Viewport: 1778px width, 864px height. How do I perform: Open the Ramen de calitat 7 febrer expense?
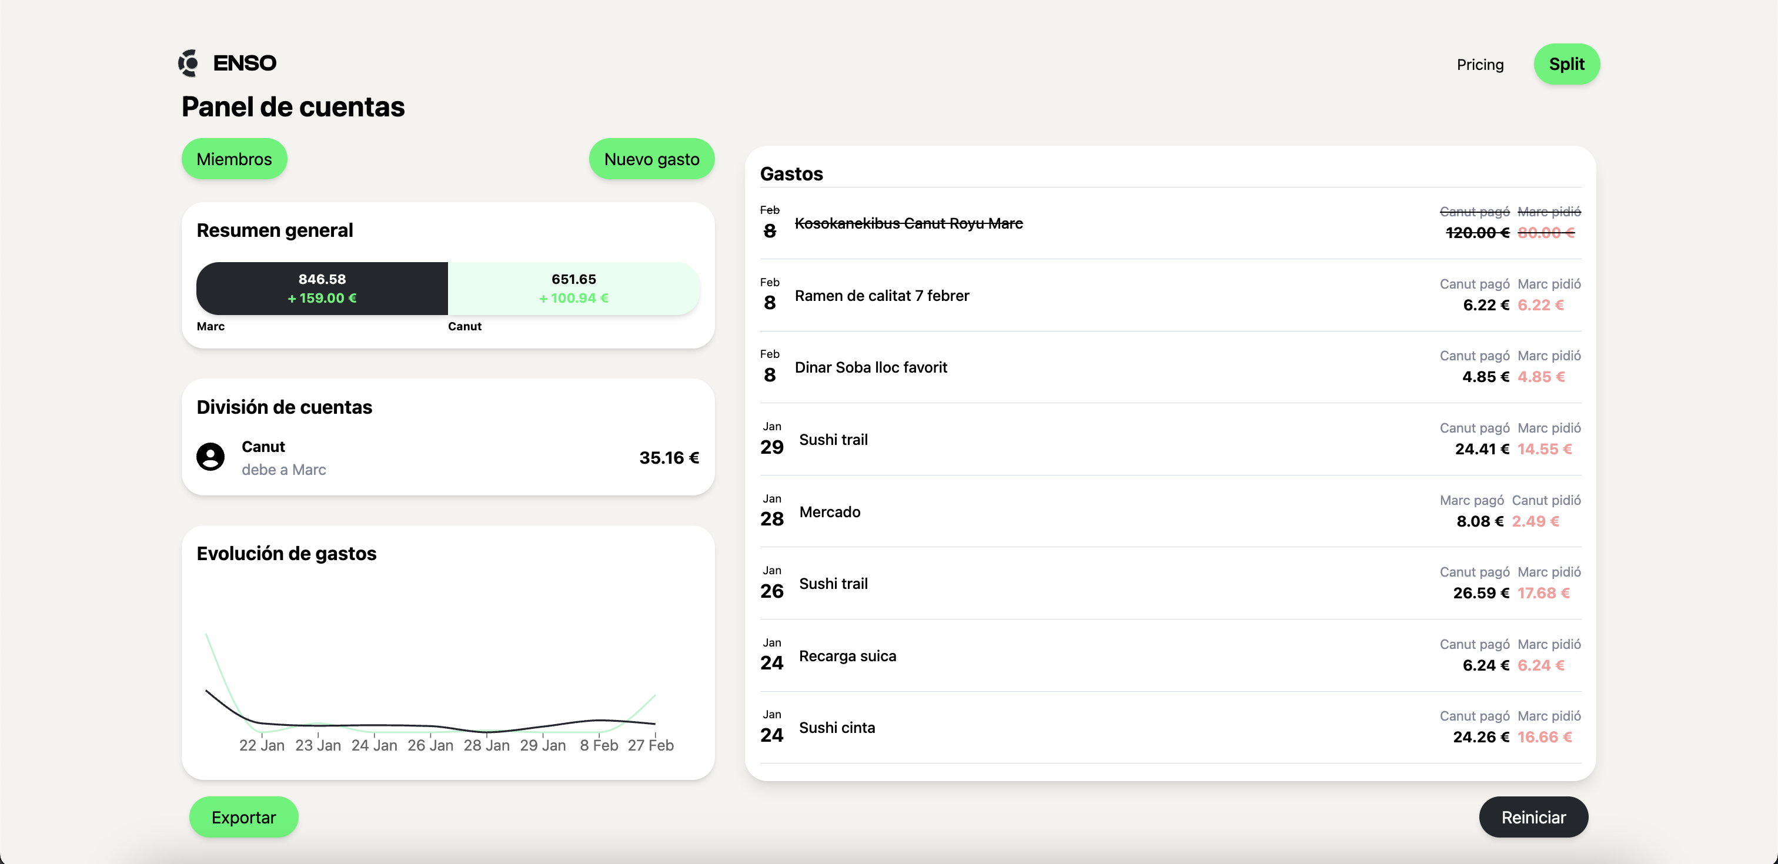[881, 296]
